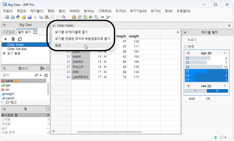Open age (6) filter red triangle
The width and height of the screenshot is (234, 141).
point(188,53)
